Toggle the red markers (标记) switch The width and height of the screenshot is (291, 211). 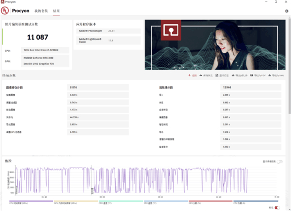[277, 207]
